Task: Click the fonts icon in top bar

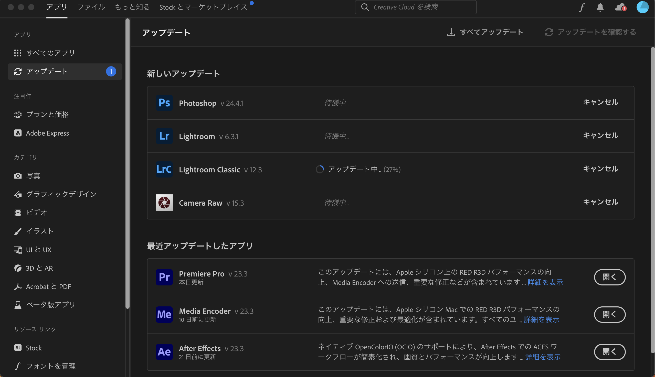Action: click(x=582, y=7)
